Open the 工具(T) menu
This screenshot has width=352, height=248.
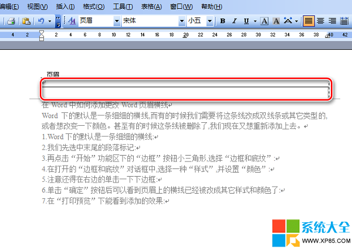click(123, 6)
